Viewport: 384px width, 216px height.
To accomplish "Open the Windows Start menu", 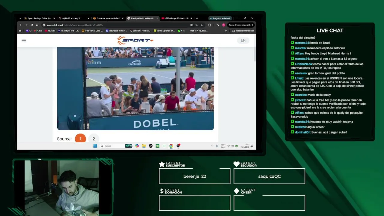I will [95, 146].
